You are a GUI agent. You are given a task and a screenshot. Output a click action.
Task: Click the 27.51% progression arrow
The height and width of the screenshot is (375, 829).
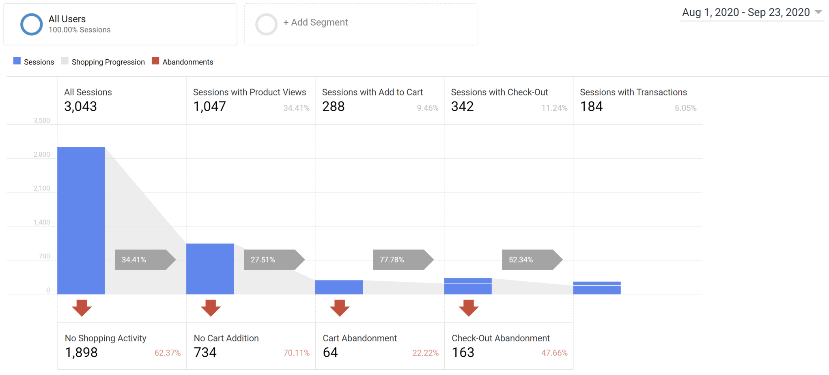point(274,260)
